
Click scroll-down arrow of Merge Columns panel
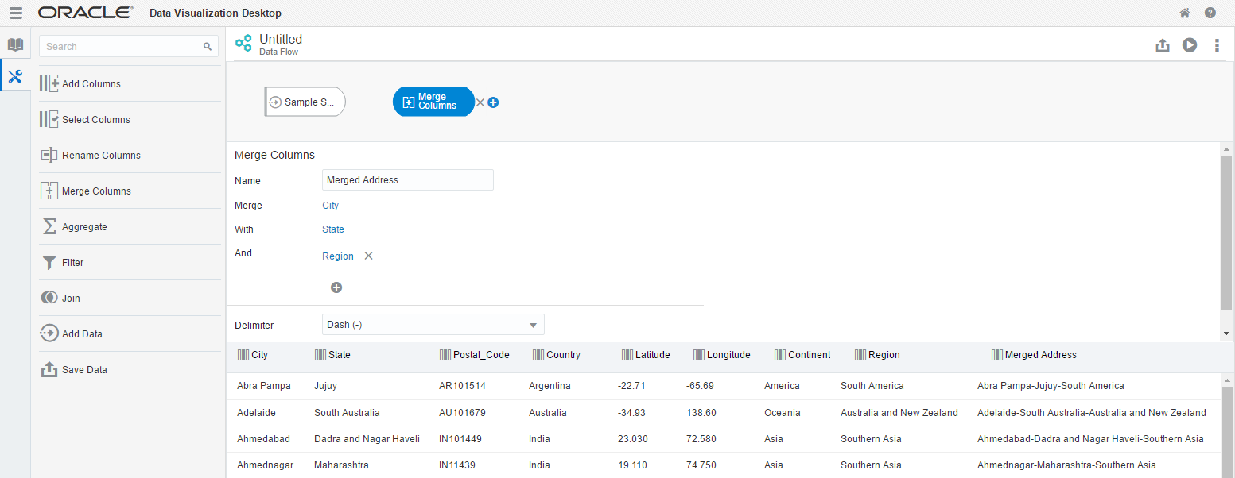[1226, 333]
